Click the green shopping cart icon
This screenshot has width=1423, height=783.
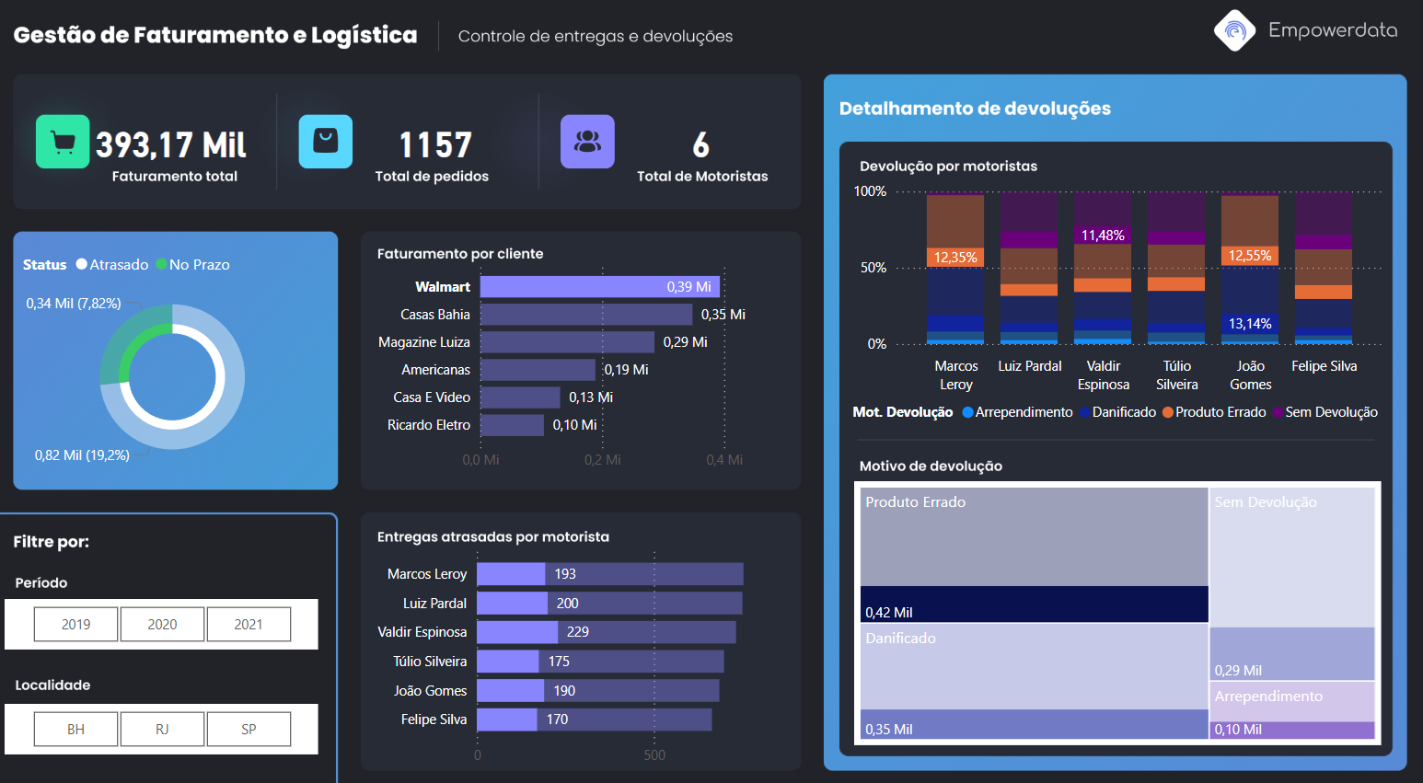[x=63, y=142]
